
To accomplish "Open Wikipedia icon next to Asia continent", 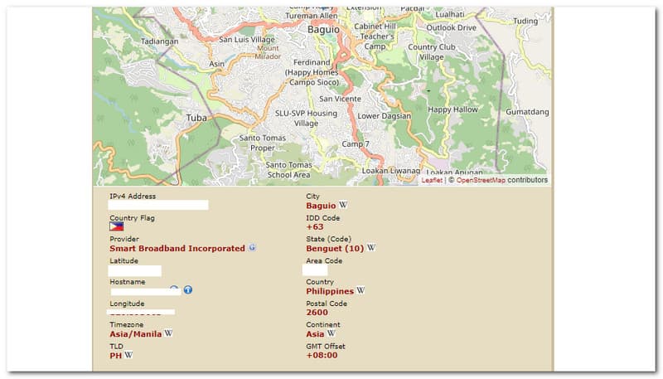I will click(x=331, y=333).
